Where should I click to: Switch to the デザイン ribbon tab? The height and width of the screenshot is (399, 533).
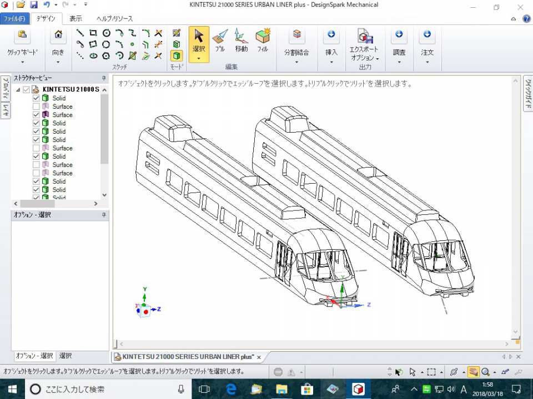46,19
